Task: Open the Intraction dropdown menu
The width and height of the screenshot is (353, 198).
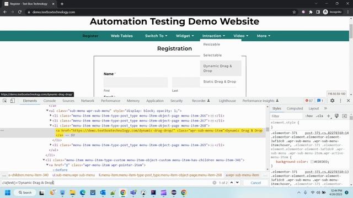Action: tap(213, 36)
